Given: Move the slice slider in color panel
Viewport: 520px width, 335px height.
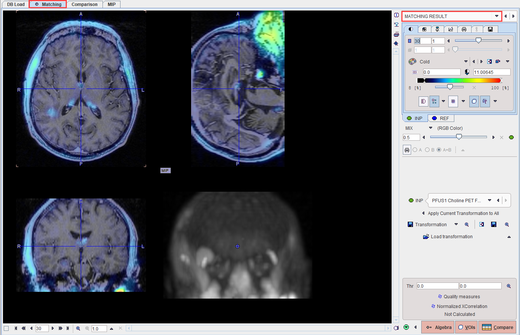Looking at the screenshot, I should [478, 41].
